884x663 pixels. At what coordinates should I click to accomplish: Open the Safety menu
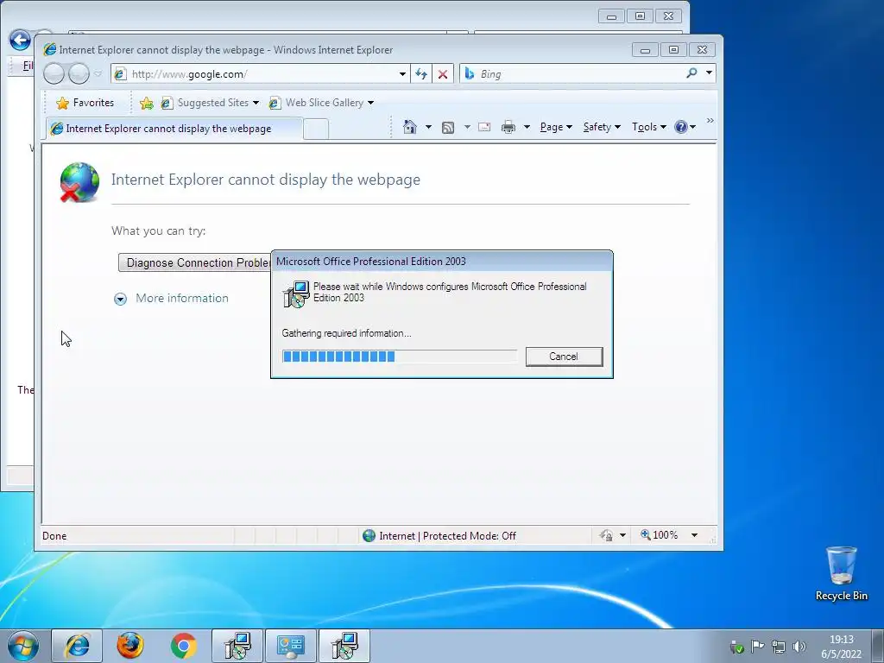click(x=602, y=128)
